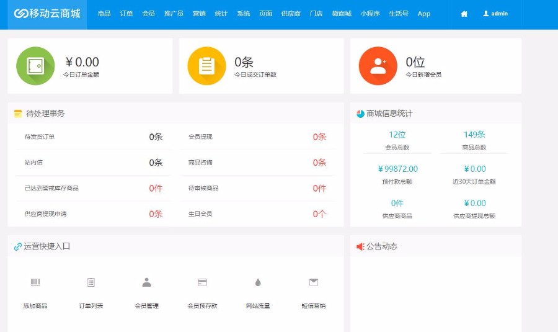Click the 移动云商城 logo
This screenshot has height=332, width=558.
click(x=47, y=14)
